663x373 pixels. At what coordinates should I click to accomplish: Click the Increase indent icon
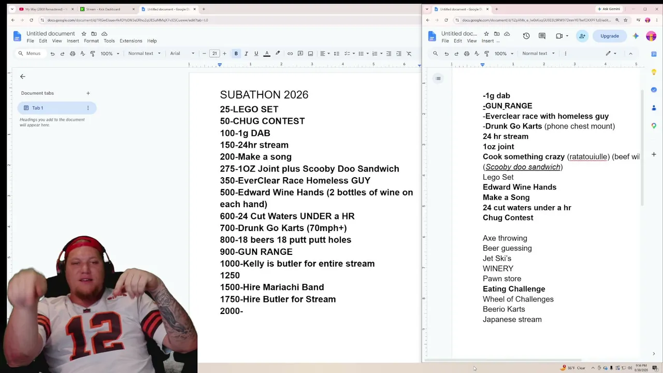coord(398,53)
